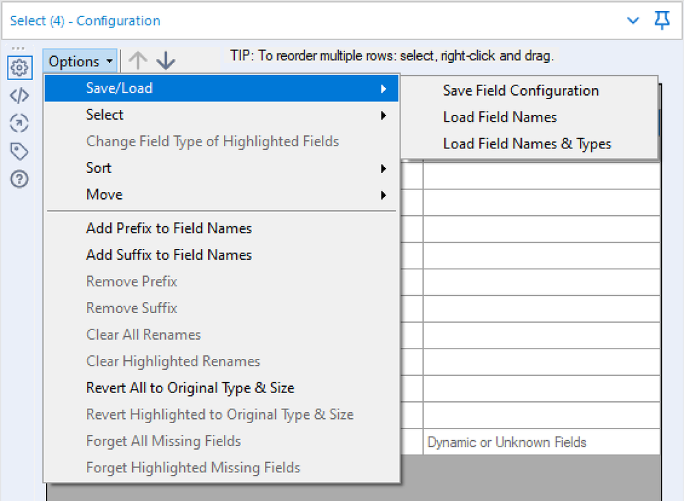
Task: Open the Options dropdown button
Action: [x=81, y=62]
